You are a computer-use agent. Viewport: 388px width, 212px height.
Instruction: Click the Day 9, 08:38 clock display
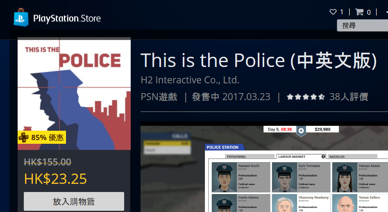[x=280, y=129]
